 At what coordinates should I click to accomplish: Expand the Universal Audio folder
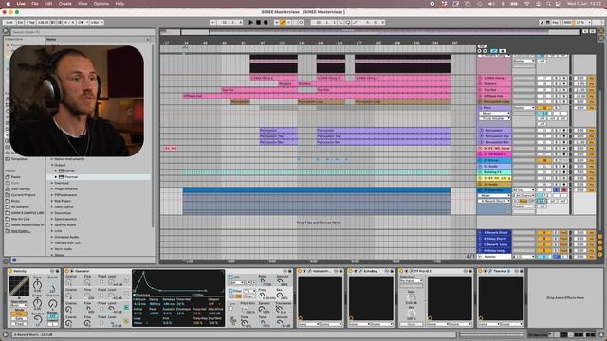click(52, 237)
